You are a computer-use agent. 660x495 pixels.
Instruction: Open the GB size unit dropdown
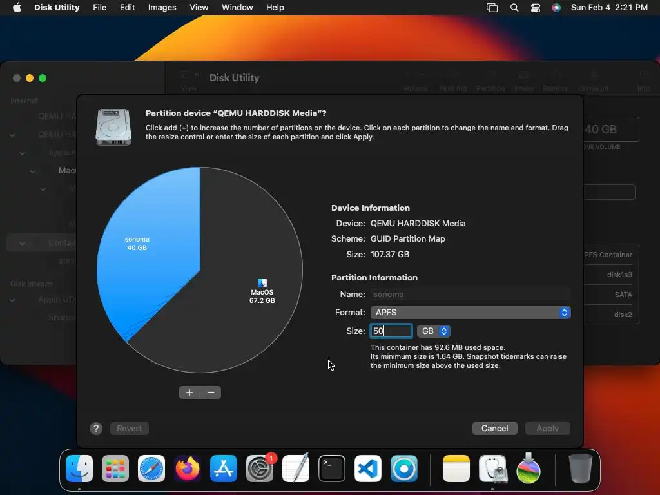click(434, 331)
